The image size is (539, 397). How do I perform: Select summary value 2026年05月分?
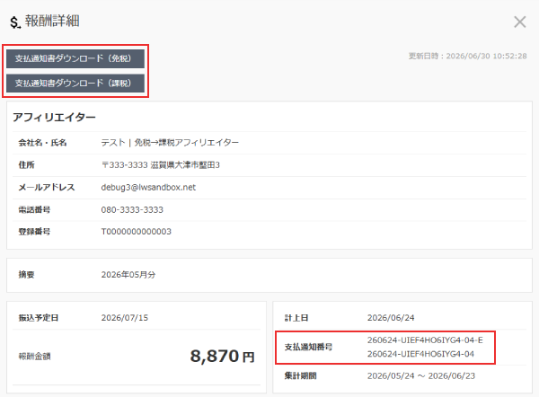click(x=128, y=275)
